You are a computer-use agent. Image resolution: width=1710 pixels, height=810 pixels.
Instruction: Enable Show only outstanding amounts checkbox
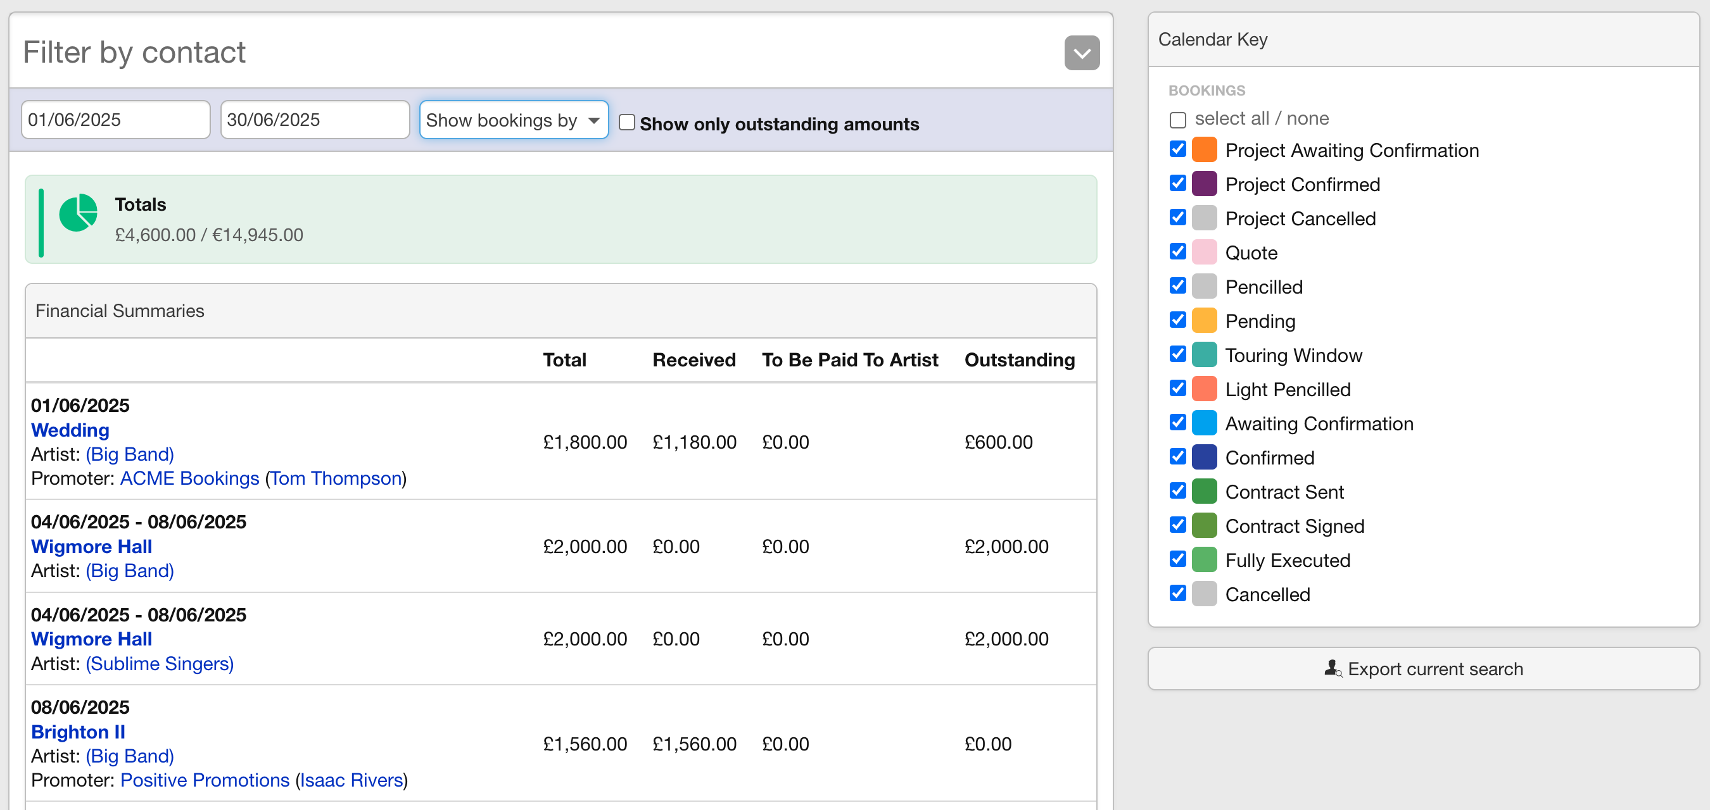point(626,123)
